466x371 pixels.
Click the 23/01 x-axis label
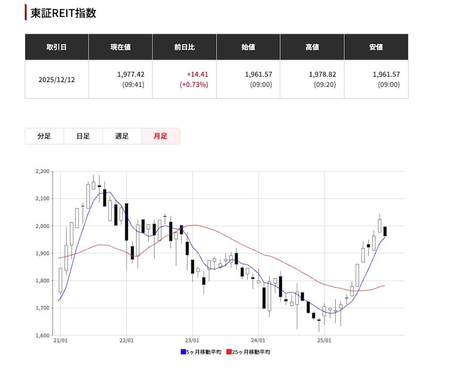[x=192, y=340]
